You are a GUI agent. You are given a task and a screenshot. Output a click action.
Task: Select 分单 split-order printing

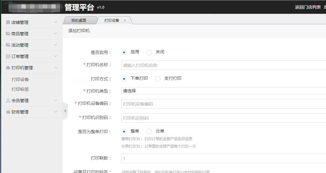click(149, 132)
